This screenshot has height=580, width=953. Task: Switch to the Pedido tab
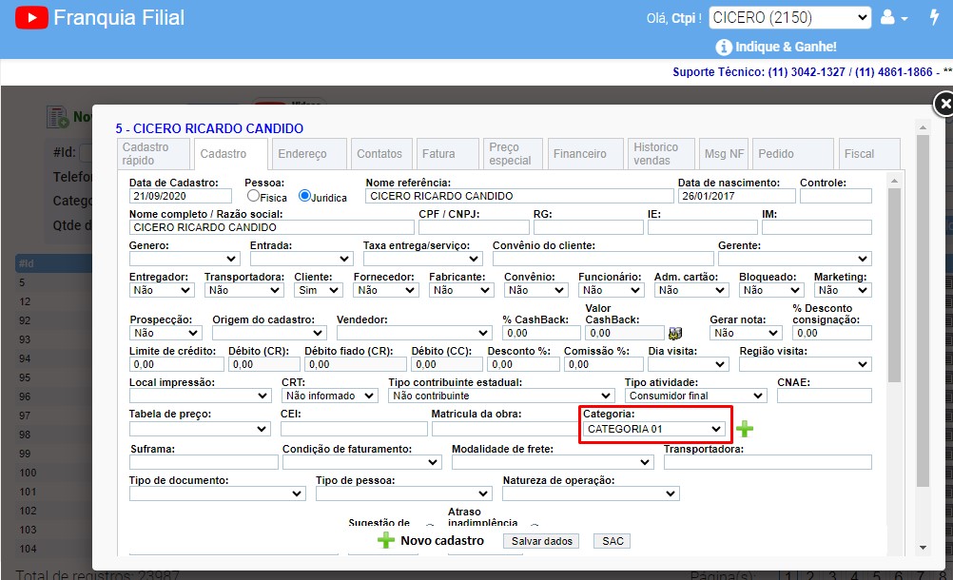792,154
